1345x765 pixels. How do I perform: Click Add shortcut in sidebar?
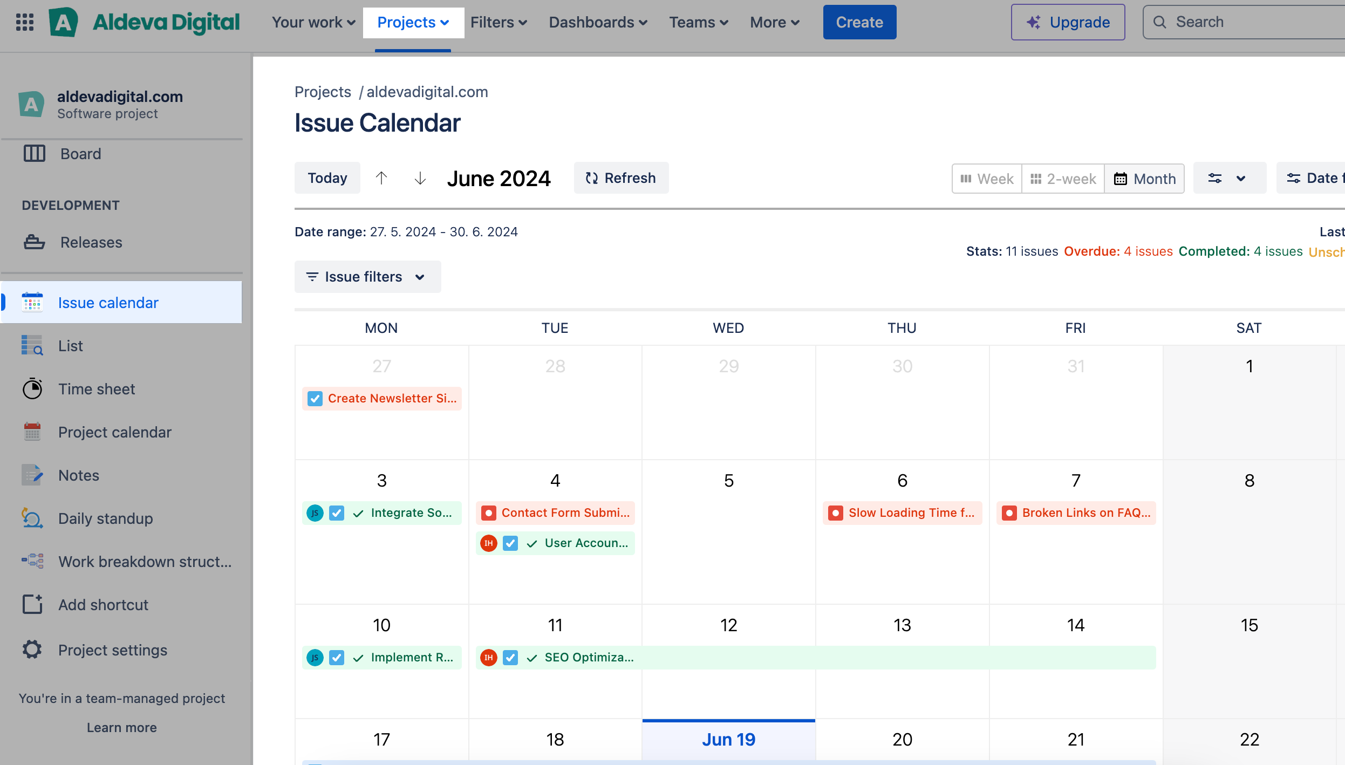103,605
